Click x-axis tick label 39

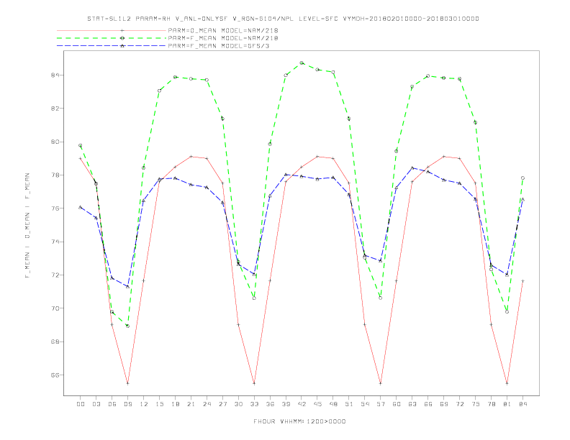(286, 404)
